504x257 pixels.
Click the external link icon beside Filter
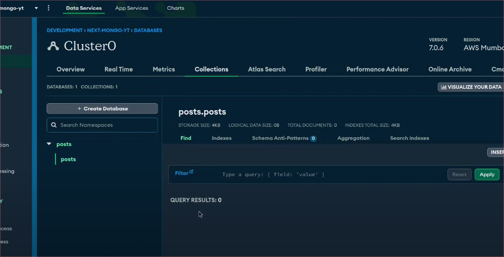coord(191,171)
